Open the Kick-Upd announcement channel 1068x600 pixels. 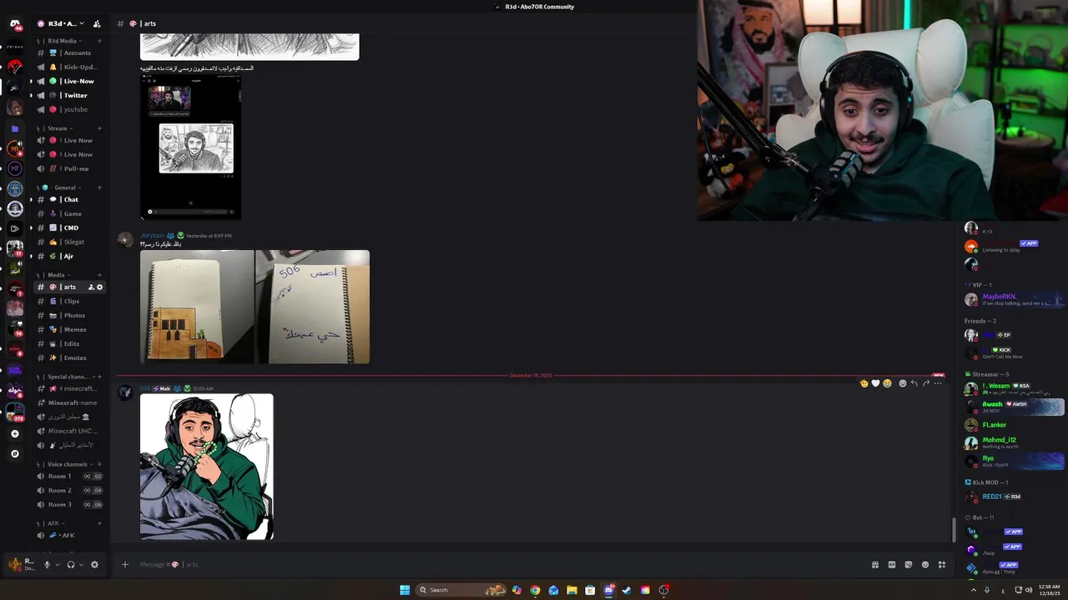click(x=70, y=67)
